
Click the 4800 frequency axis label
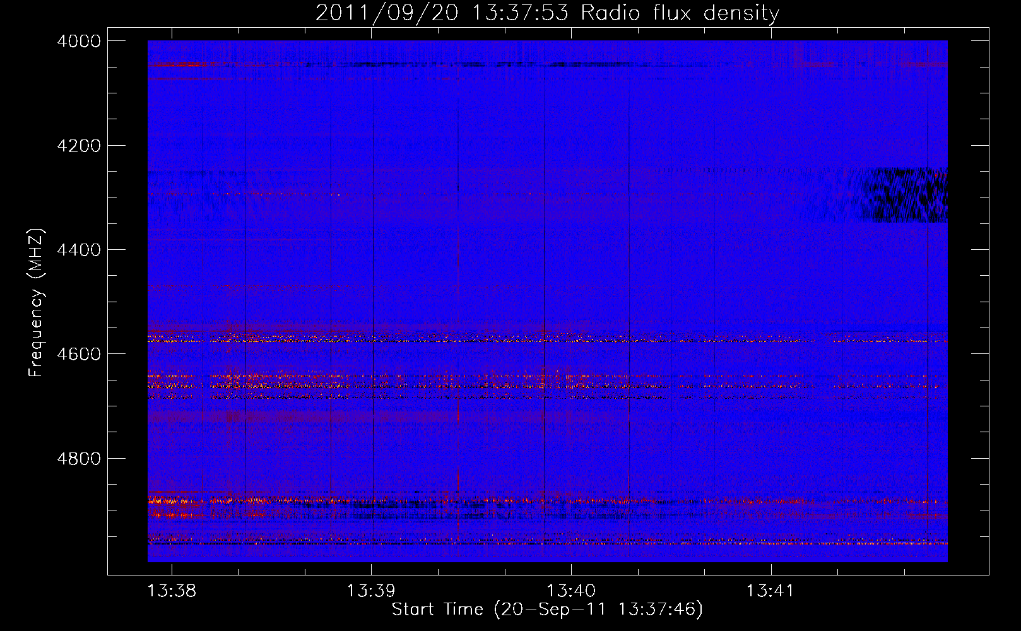[x=79, y=459]
